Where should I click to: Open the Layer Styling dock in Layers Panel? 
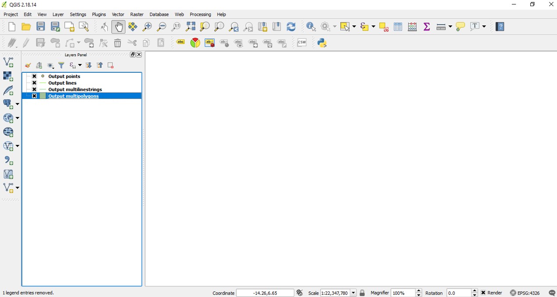28,65
